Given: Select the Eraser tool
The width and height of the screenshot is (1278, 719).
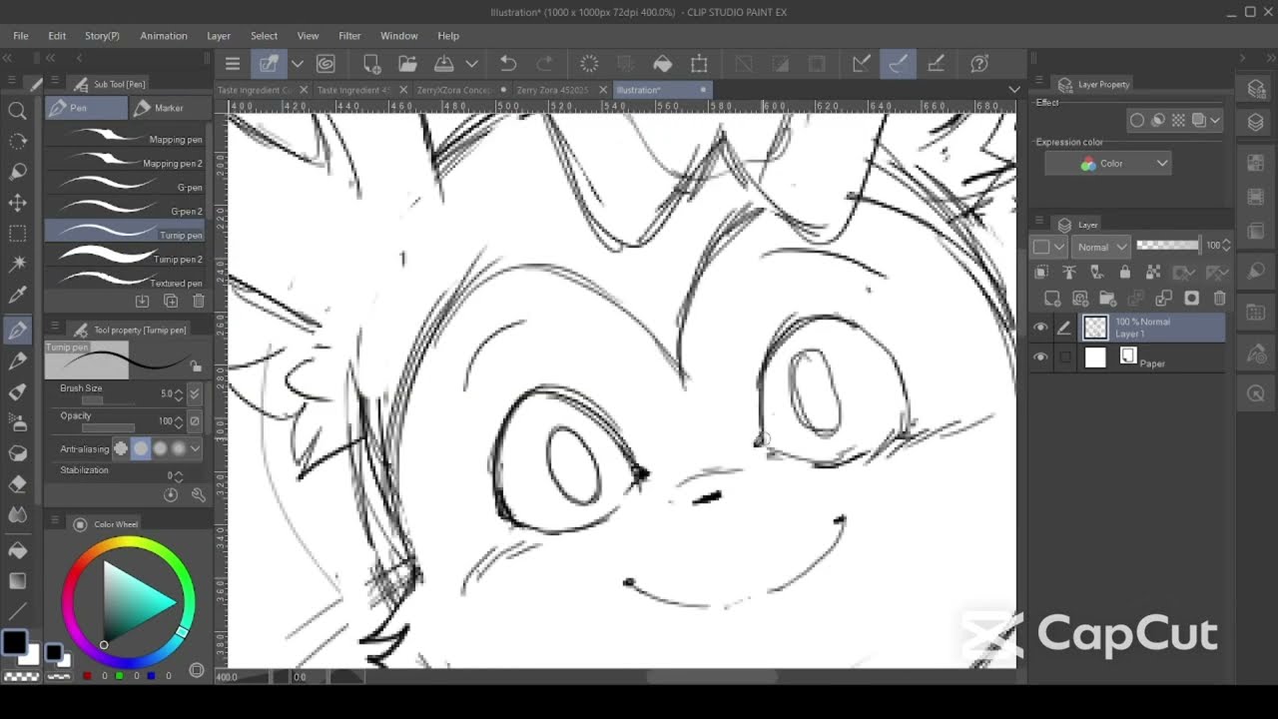Looking at the screenshot, I should [x=17, y=483].
